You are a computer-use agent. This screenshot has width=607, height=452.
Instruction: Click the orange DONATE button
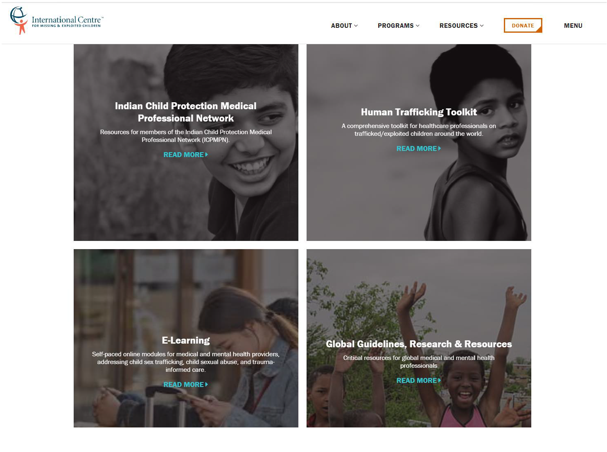(523, 25)
